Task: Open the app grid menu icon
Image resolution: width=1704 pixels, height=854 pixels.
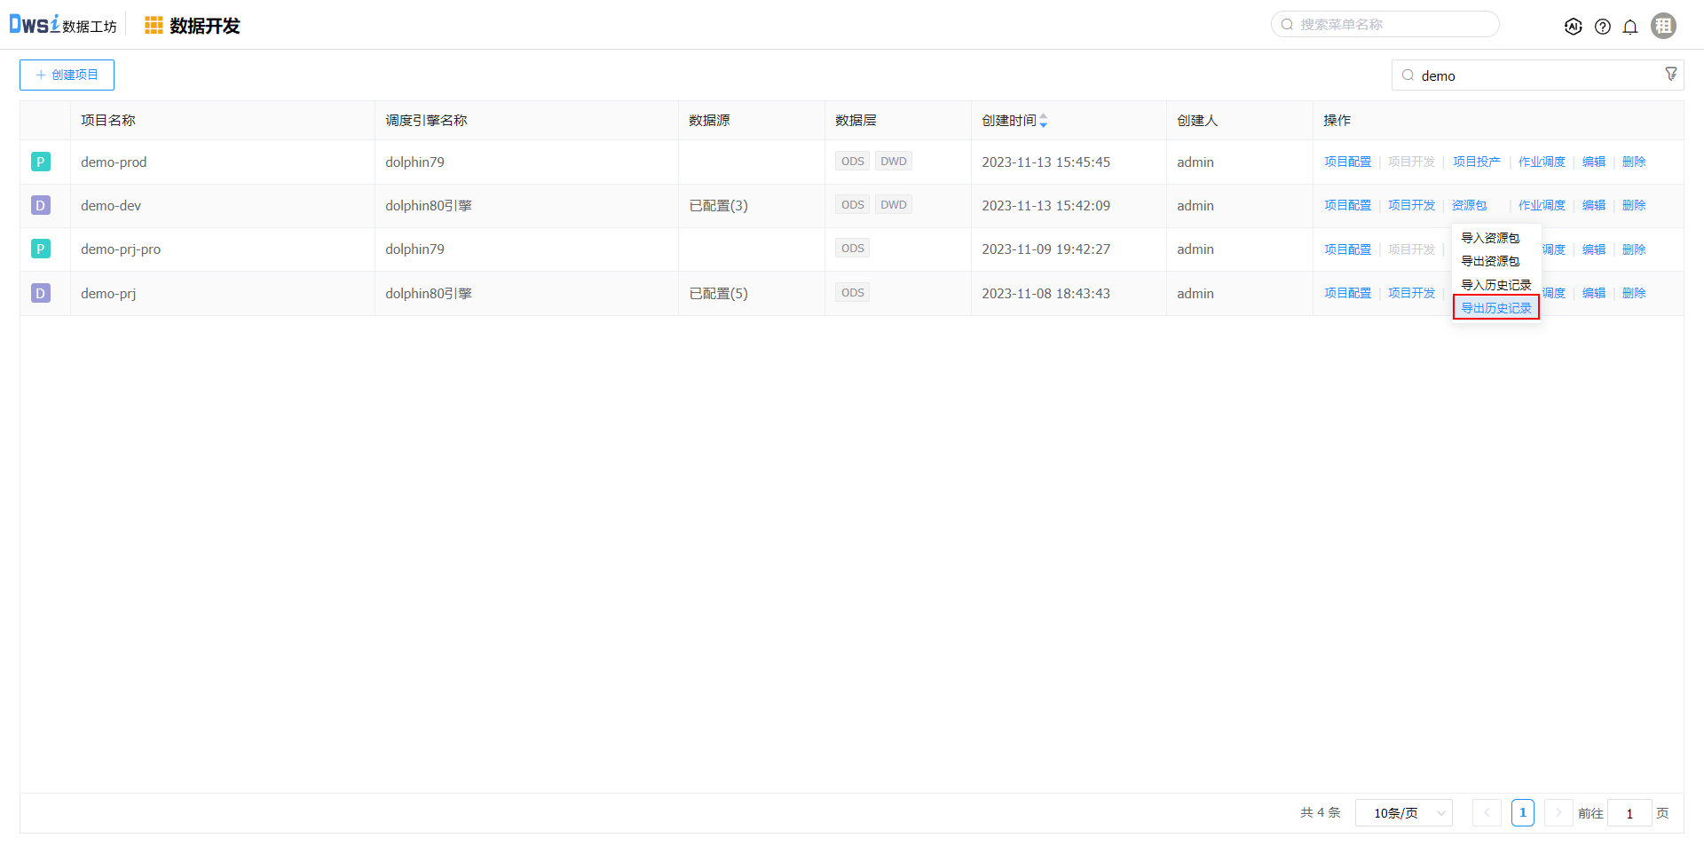Action: click(x=154, y=26)
